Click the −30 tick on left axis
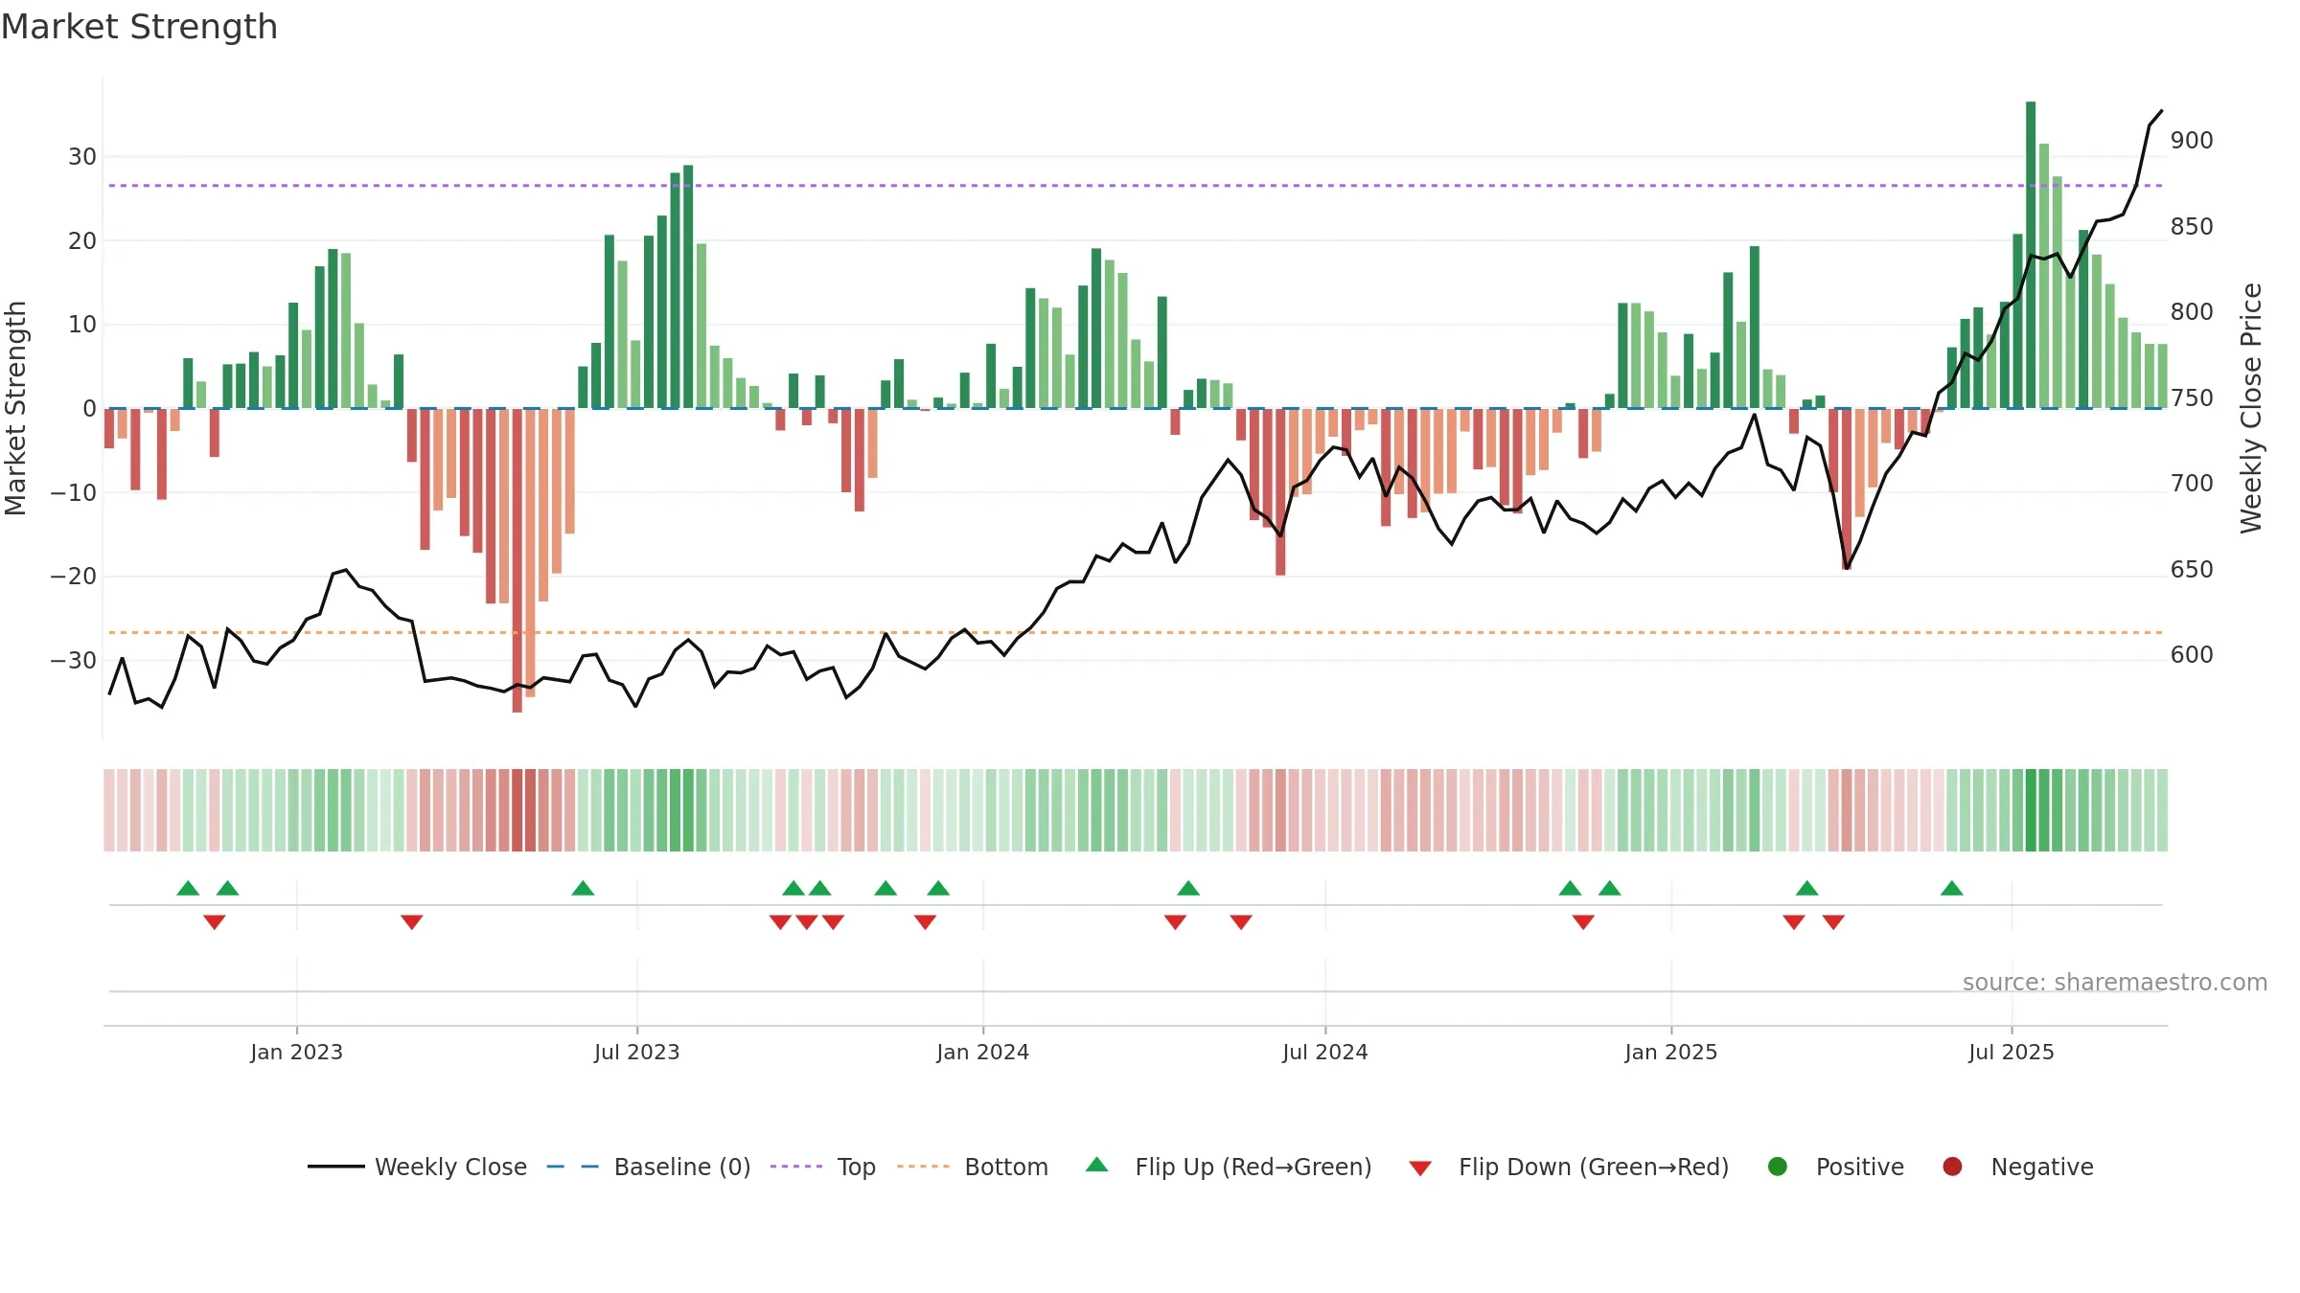 tap(74, 660)
